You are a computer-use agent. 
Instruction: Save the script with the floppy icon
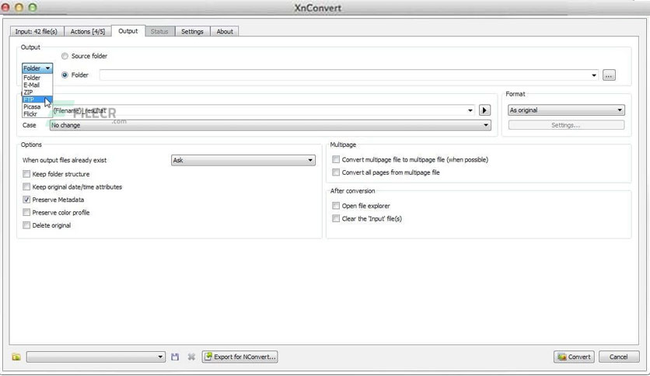coord(175,357)
